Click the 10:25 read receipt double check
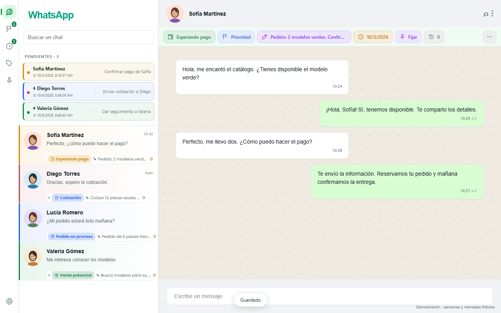Image resolution: width=501 pixels, height=313 pixels. pos(474,119)
